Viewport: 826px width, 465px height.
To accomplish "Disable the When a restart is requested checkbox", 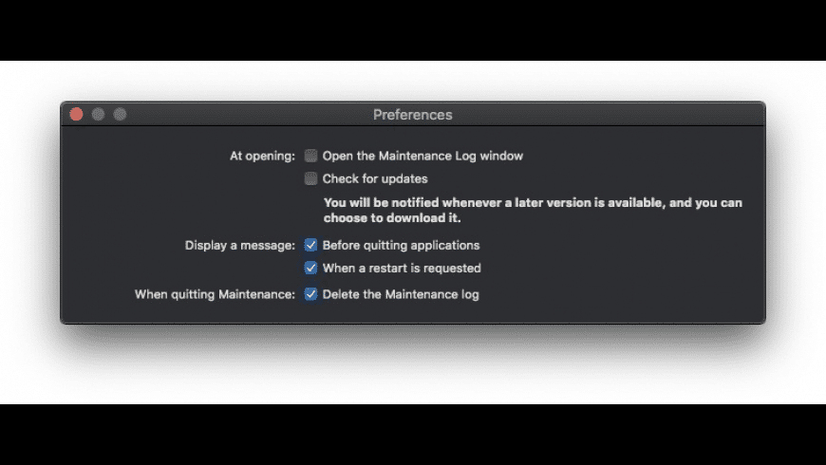I will coord(310,268).
